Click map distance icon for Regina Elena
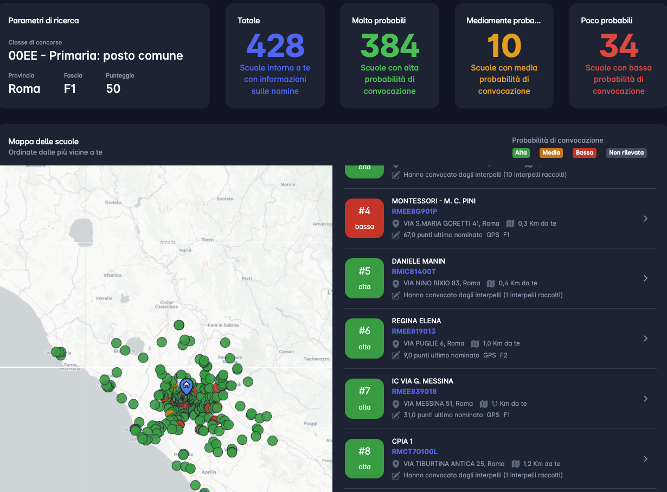Screen dimensions: 667x492 (x=475, y=344)
